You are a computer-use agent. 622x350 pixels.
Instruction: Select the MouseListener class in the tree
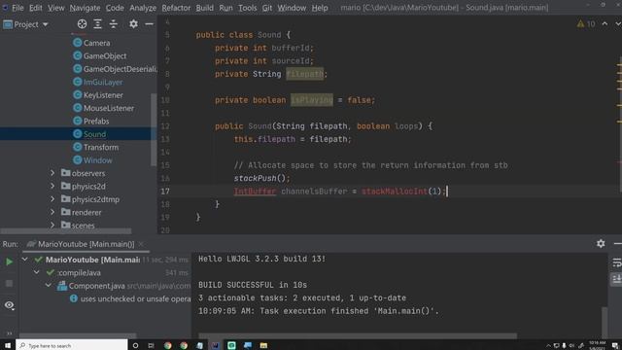[108, 108]
